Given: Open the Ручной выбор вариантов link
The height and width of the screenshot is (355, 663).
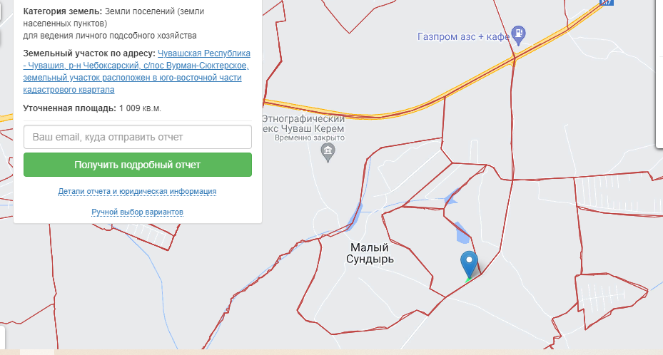Looking at the screenshot, I should point(138,212).
